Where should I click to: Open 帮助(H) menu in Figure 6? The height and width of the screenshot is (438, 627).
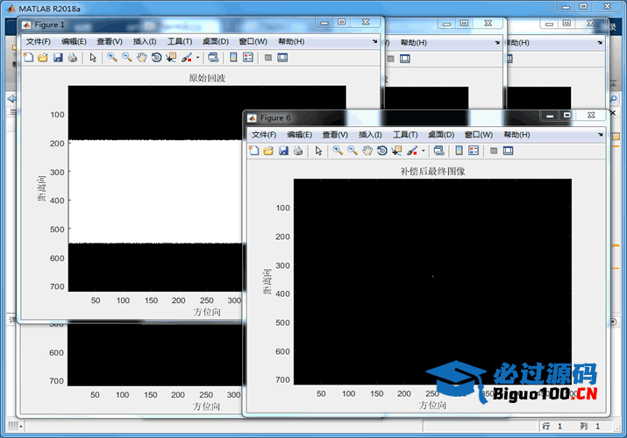(517, 135)
